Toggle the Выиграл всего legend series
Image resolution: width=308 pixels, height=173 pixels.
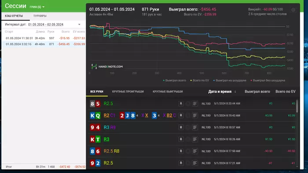[x=174, y=81]
